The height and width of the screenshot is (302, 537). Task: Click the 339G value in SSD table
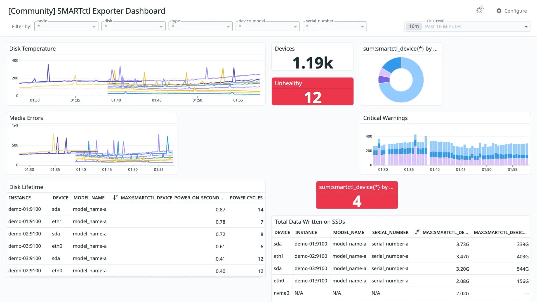click(x=522, y=244)
